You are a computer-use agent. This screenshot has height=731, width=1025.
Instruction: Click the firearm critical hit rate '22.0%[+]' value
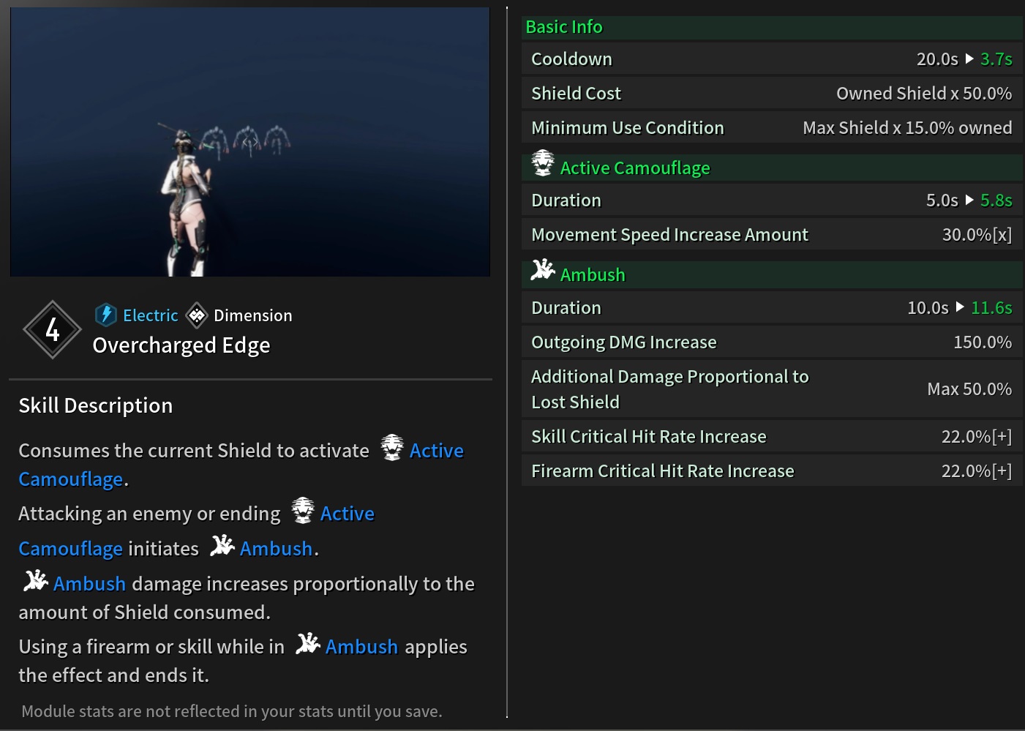(977, 471)
